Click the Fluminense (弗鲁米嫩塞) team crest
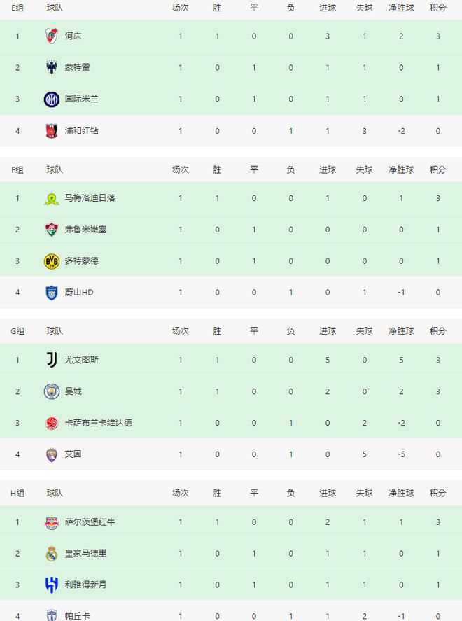 52,230
